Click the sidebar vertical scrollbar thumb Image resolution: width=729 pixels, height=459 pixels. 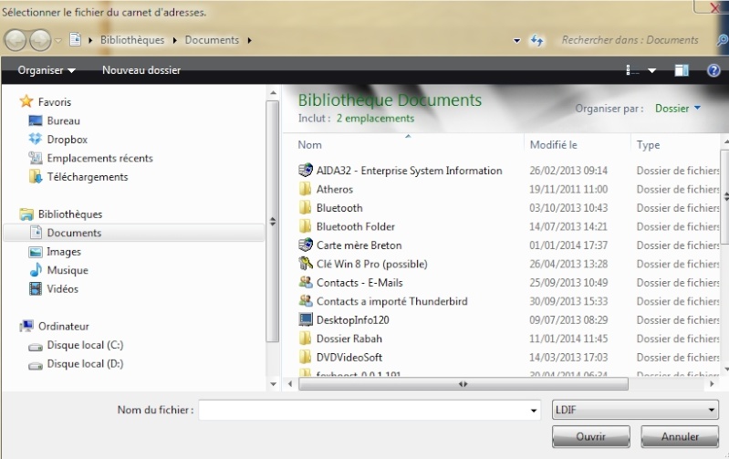coord(273,222)
